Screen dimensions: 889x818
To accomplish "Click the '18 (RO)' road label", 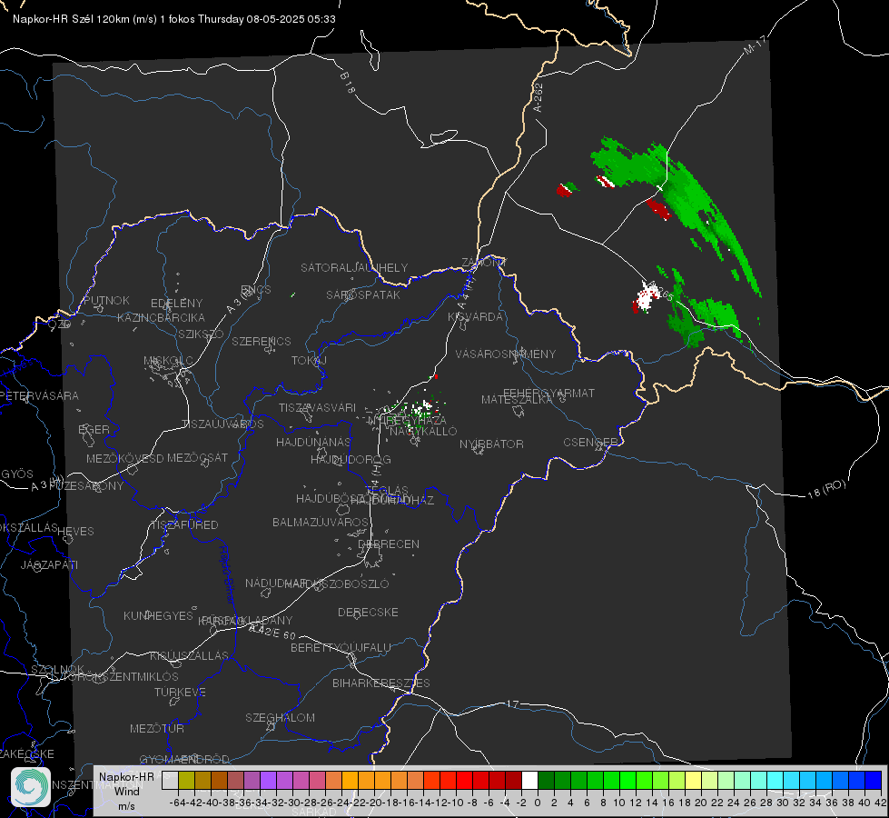I will (x=826, y=489).
